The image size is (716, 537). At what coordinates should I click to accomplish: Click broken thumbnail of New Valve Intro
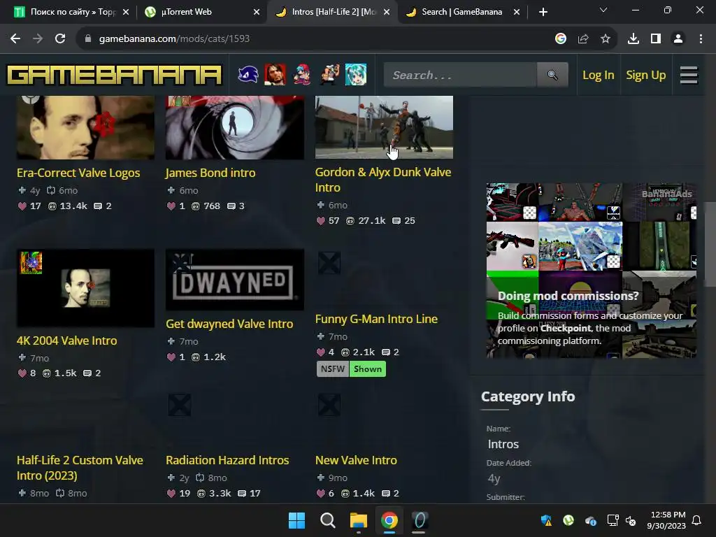329,405
